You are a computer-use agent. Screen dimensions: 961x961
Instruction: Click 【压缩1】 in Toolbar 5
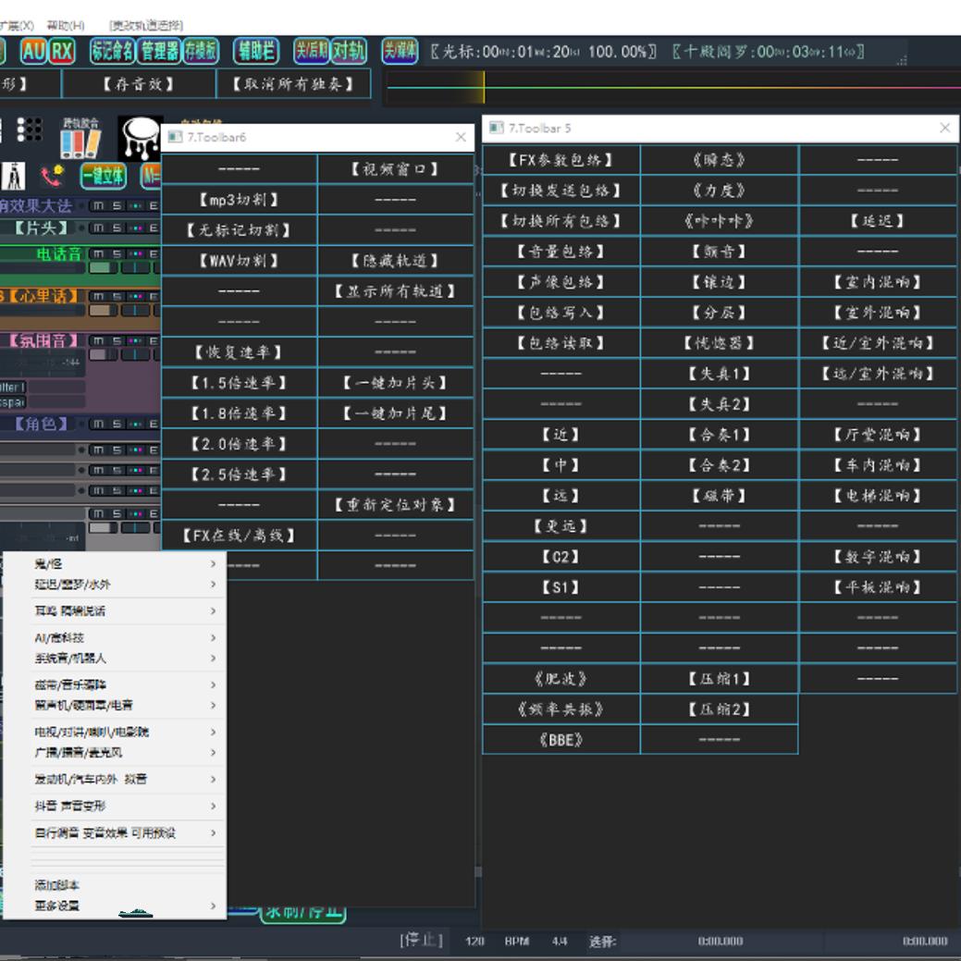point(720,679)
